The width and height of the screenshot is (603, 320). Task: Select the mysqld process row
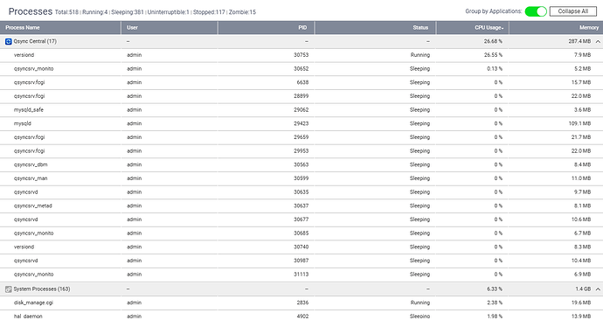[x=301, y=123]
